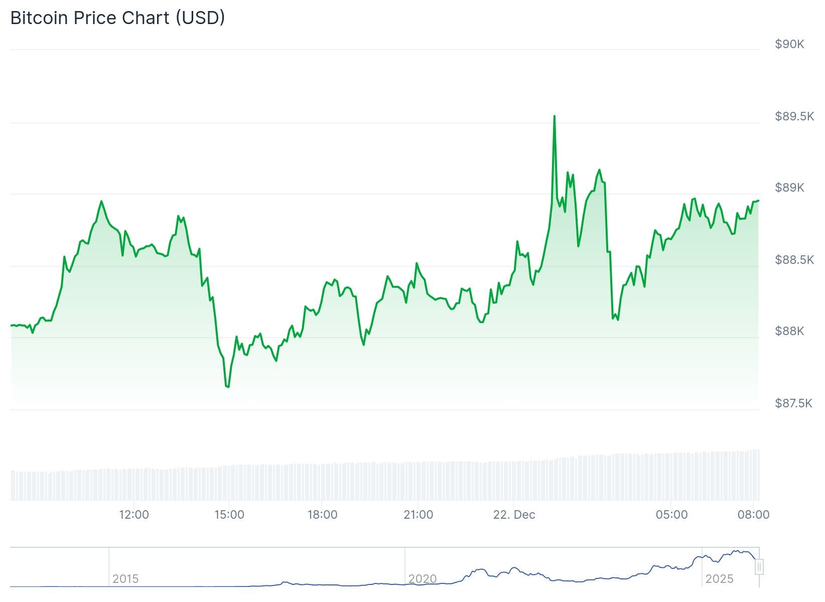
Task: Click the 05:00 time axis label
Action: coord(671,515)
